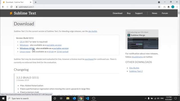Open Cortana circle icon on taskbar

(55, 98)
